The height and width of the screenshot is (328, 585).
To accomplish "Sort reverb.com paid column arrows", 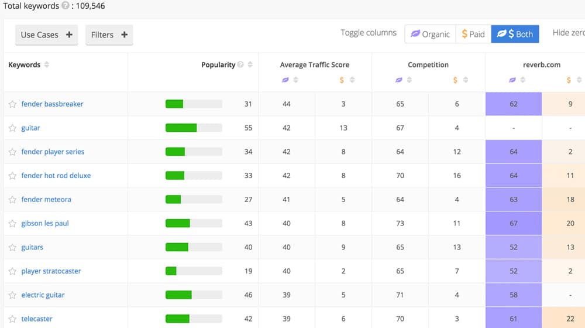I will tap(579, 80).
